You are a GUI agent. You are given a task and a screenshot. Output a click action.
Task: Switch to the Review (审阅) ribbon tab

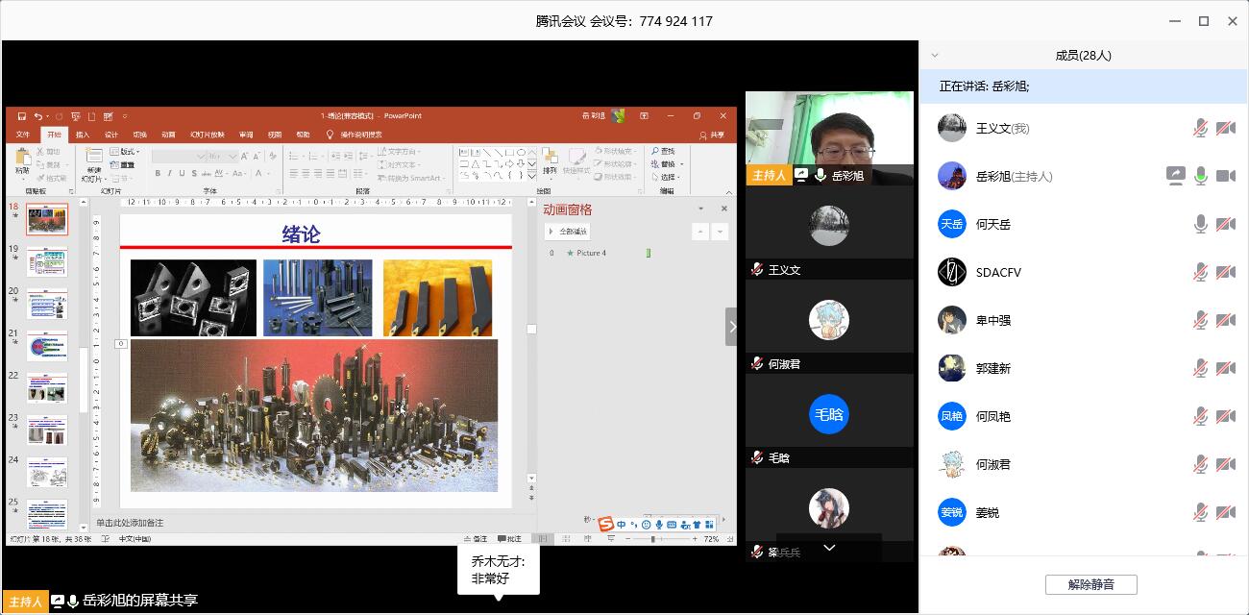247,135
